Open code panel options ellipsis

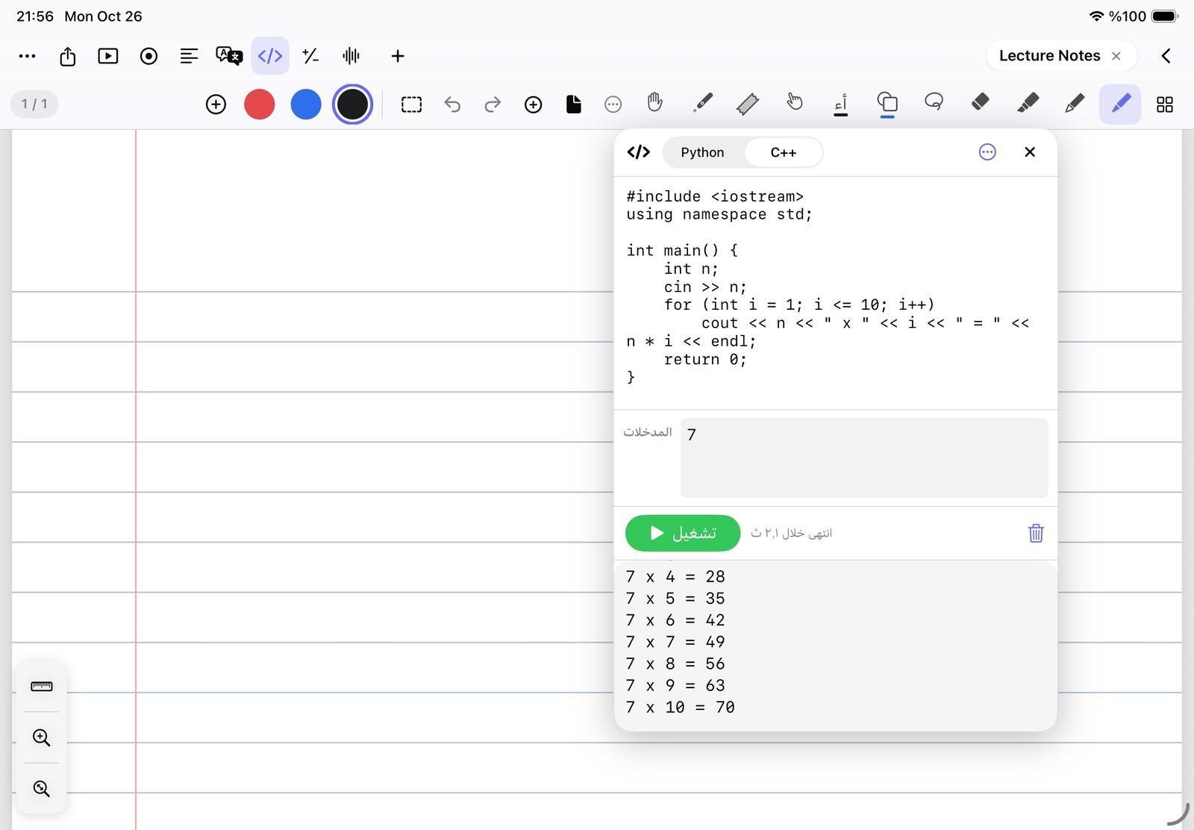987,152
